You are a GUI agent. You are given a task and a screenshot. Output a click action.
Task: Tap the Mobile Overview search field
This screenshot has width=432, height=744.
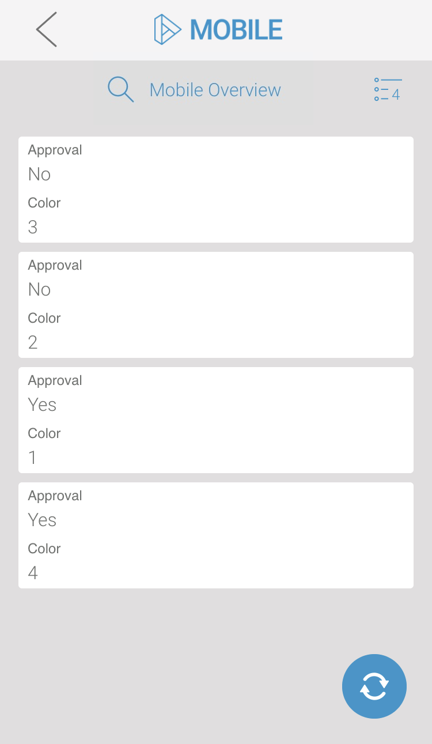[215, 89]
